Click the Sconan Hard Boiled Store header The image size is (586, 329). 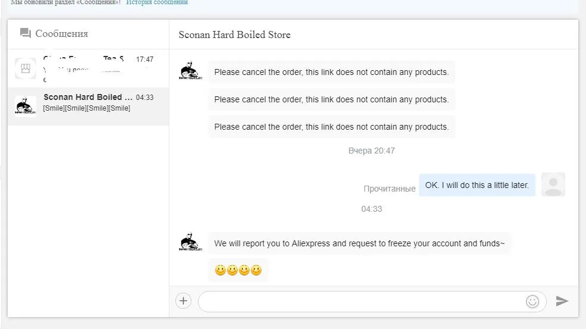coord(234,35)
